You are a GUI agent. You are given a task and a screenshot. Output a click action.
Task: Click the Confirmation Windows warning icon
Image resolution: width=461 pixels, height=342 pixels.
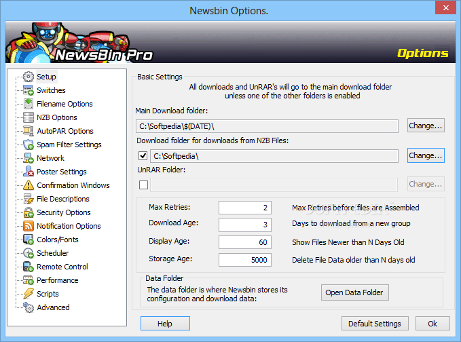tap(29, 185)
